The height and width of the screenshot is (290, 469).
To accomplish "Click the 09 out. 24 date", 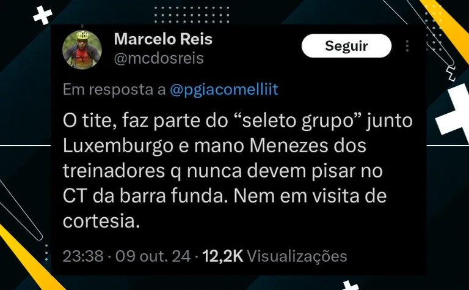I will [153, 256].
